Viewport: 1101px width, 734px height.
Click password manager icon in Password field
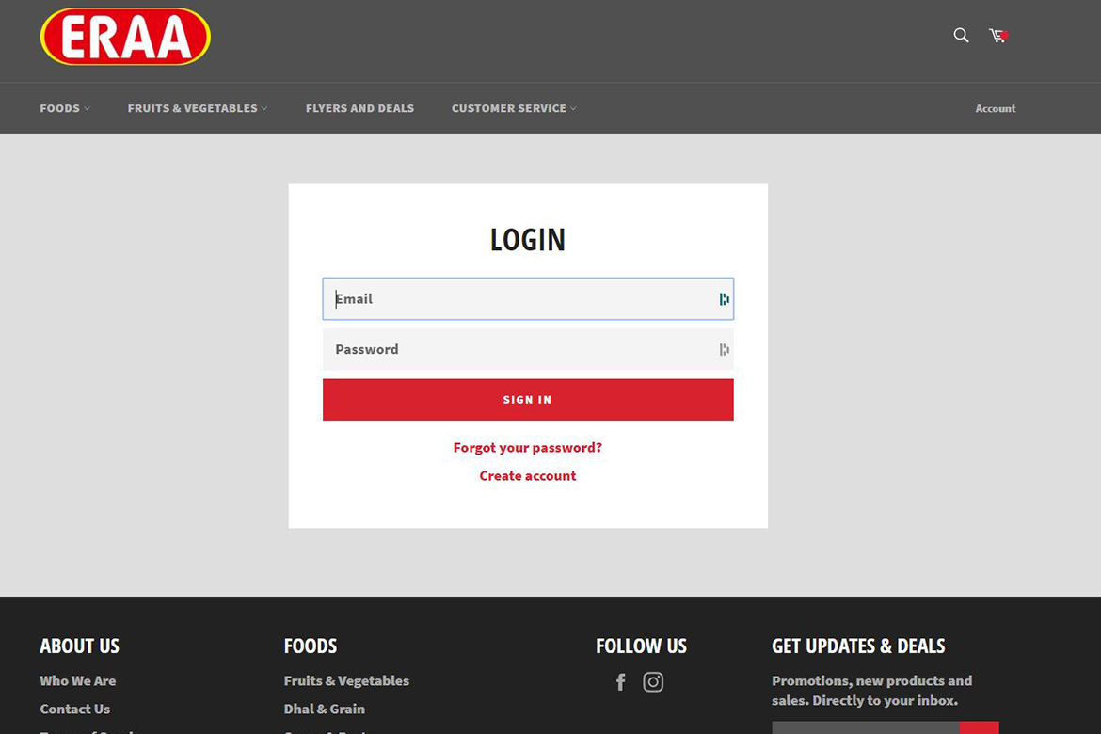(724, 350)
